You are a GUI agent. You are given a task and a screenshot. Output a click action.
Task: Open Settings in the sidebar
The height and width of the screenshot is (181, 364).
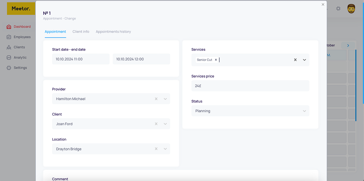coord(20,68)
